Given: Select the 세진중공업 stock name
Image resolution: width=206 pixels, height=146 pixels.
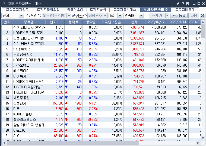Looking at the screenshot, I should pyautogui.click(x=21, y=98).
